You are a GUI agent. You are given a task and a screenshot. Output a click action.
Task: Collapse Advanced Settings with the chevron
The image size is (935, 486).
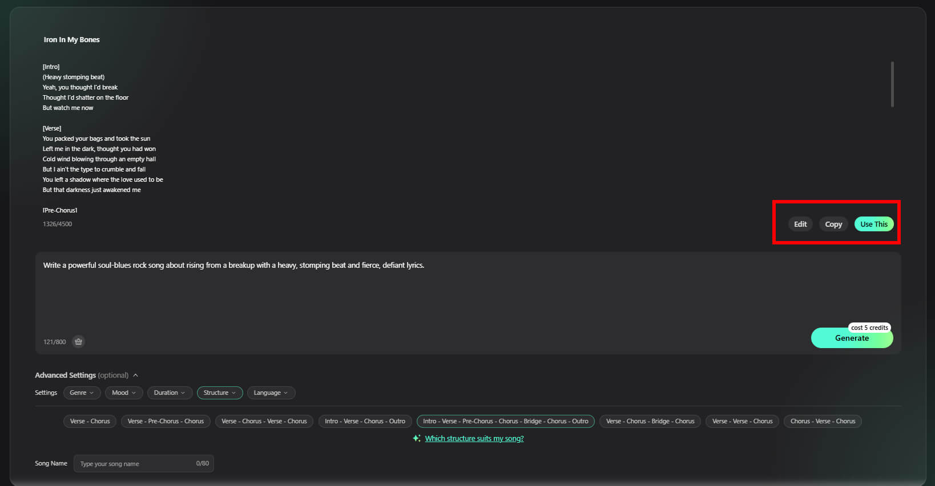(x=135, y=375)
